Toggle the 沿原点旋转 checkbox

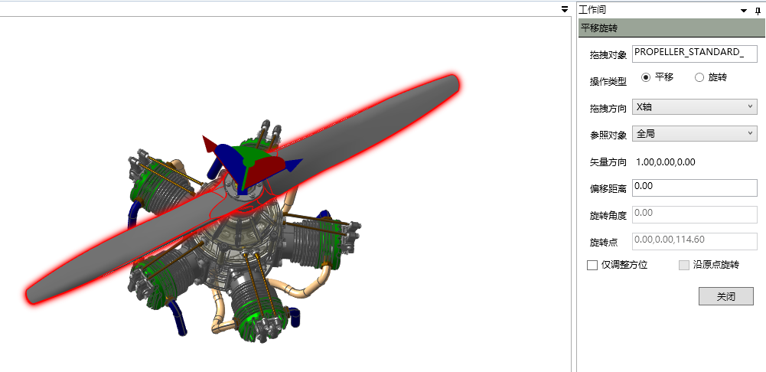(684, 265)
